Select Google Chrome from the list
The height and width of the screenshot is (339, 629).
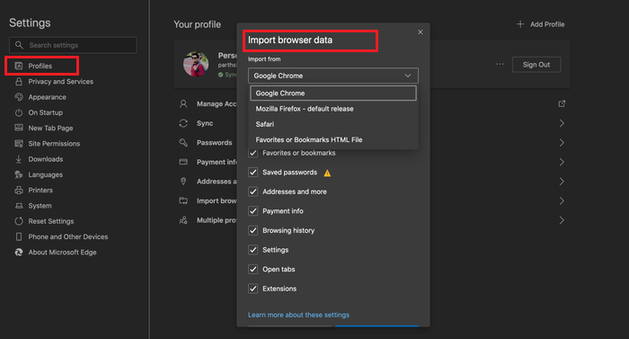point(333,94)
